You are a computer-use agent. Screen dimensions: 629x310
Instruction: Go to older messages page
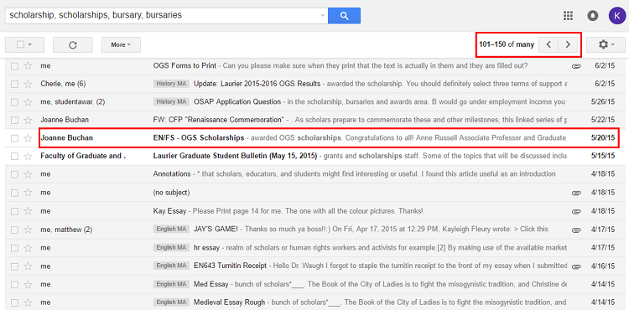point(568,45)
